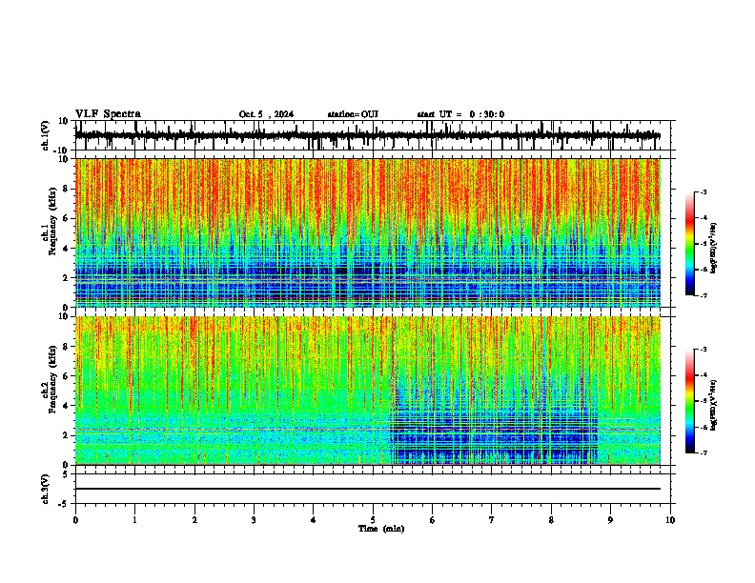Click the dark blue low-noise block in ch.2 spectrogram

pos(494,435)
